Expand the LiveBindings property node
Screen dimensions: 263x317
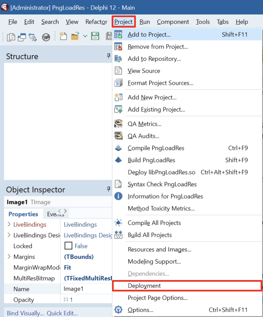(9, 225)
